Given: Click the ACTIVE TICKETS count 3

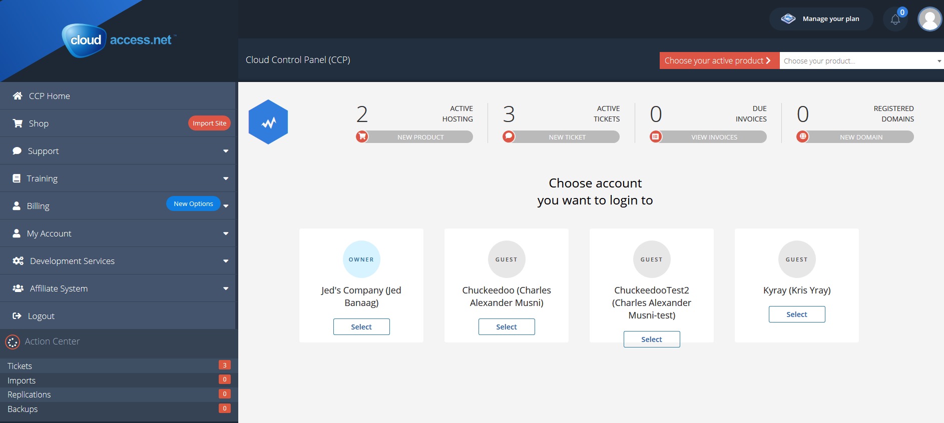Looking at the screenshot, I should (509, 114).
